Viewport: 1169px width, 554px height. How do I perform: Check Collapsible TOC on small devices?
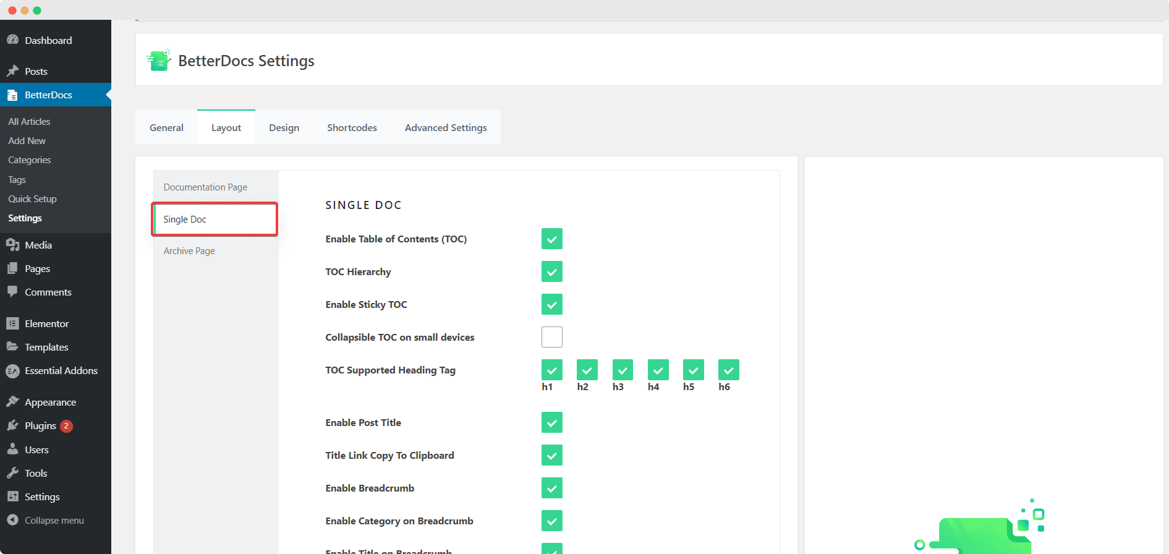(552, 337)
